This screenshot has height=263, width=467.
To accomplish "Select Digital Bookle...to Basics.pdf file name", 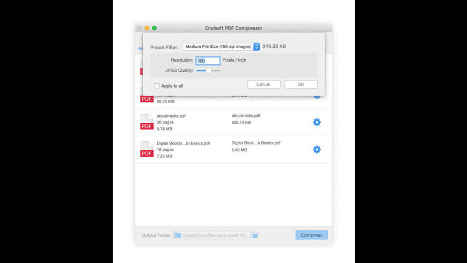I will click(x=184, y=143).
